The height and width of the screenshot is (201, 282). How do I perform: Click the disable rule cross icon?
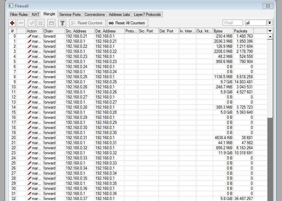tap(40, 23)
